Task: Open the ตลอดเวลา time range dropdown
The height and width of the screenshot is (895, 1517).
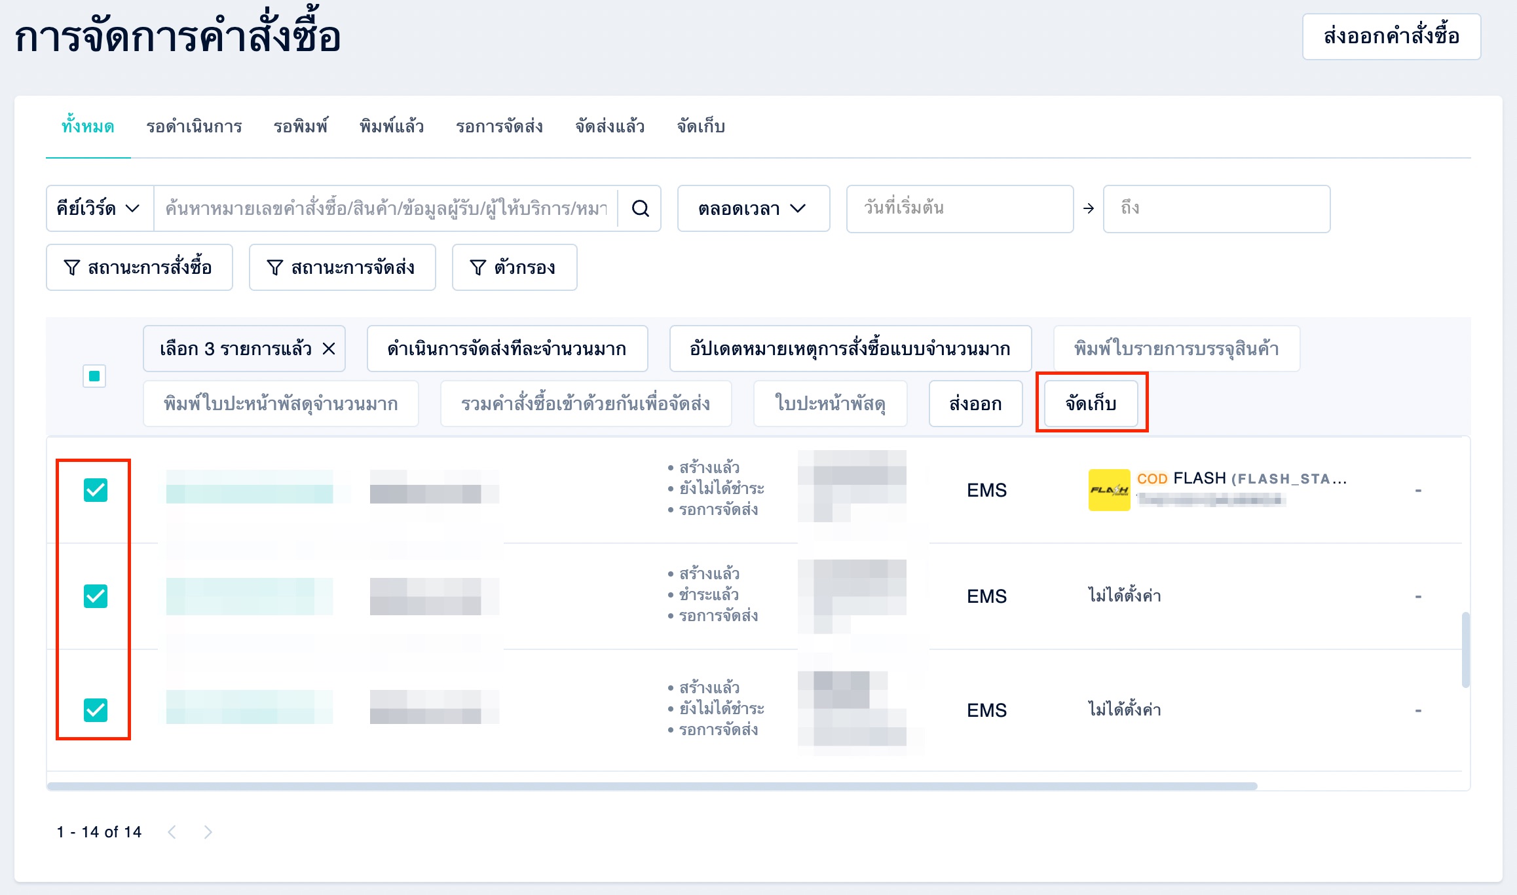Action: (753, 208)
